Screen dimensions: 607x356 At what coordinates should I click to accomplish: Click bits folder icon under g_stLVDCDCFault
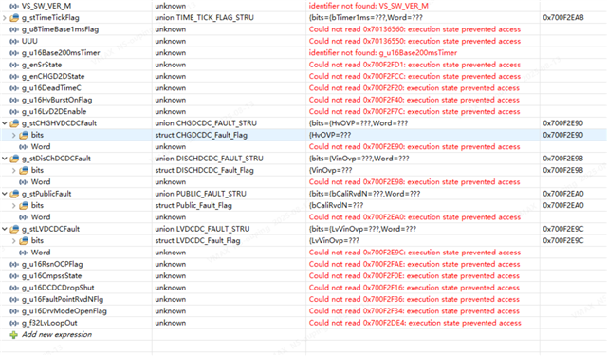[x=24, y=241]
